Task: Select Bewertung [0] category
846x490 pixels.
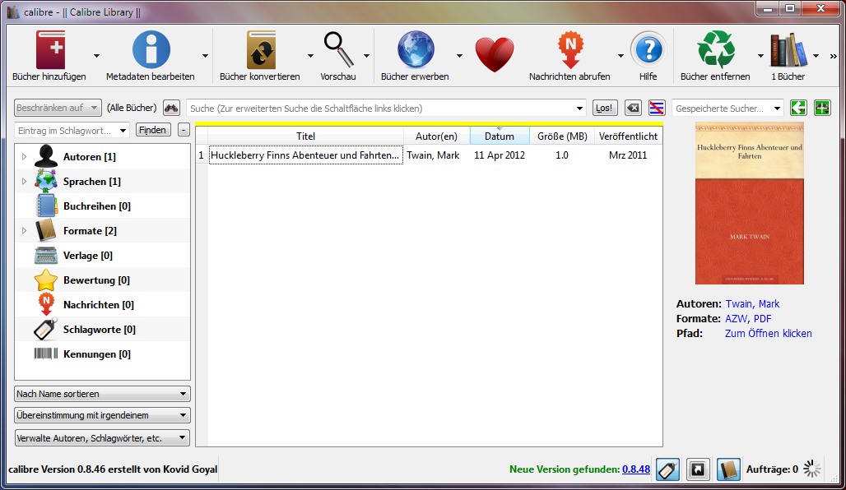Action: (96, 280)
